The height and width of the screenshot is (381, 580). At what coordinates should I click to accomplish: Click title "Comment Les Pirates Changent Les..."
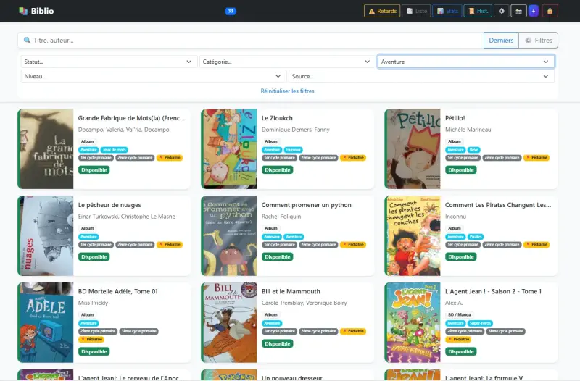(x=498, y=205)
